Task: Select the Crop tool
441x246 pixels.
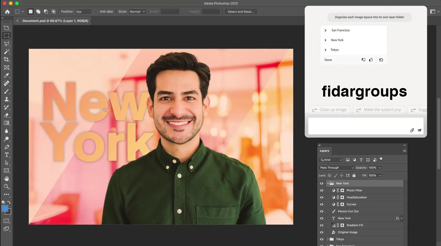Action: click(x=7, y=59)
